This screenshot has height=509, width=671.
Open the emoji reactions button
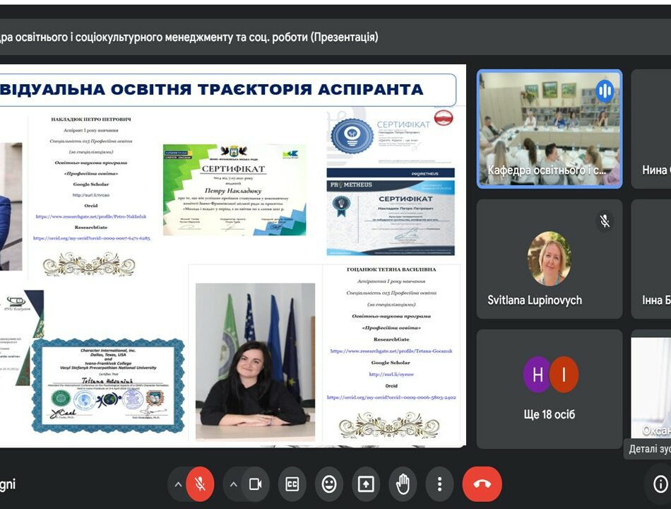point(329,484)
